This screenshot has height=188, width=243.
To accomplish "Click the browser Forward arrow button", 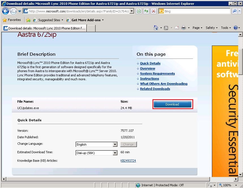I will (x=14, y=11).
